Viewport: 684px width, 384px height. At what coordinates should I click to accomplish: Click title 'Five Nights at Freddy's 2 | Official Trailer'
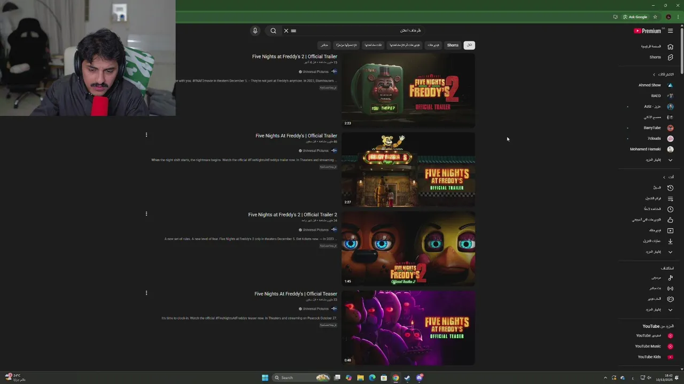tap(294, 57)
